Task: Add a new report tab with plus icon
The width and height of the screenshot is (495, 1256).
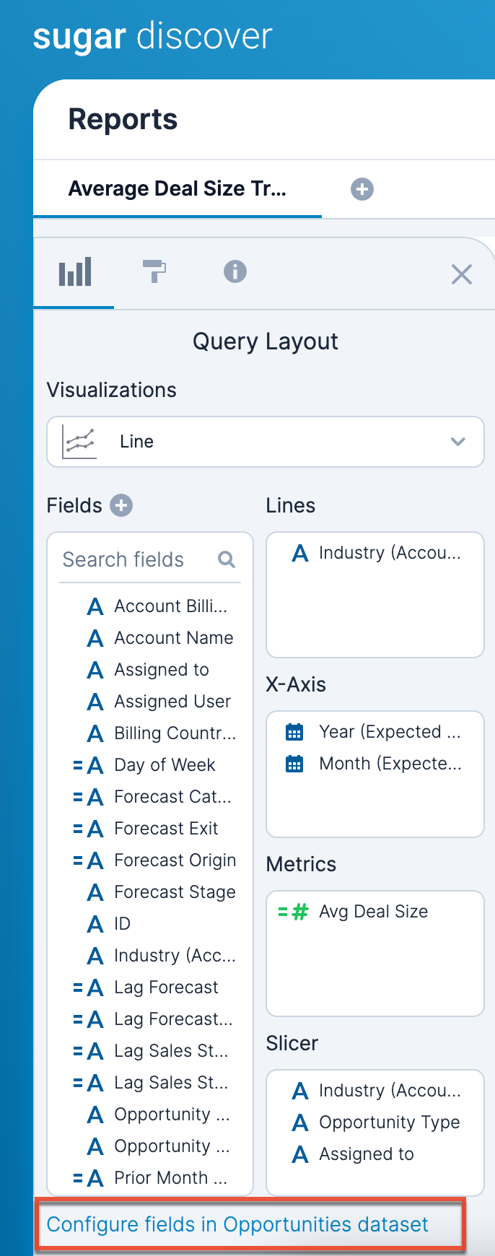Action: (x=362, y=189)
